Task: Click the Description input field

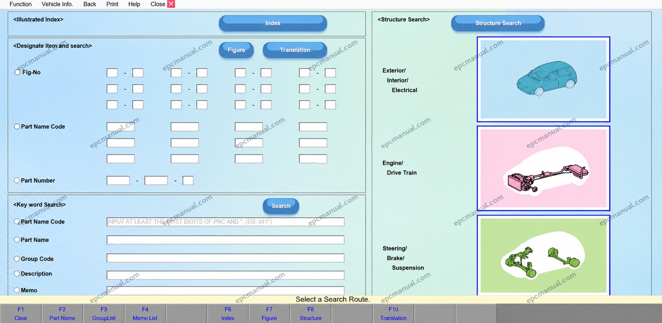Action: (x=226, y=275)
